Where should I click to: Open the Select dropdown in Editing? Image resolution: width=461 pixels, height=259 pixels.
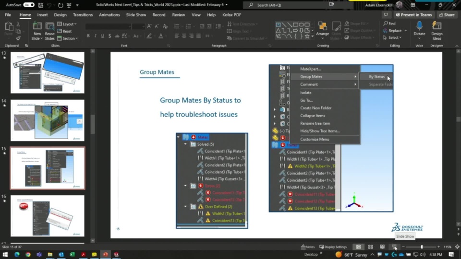[x=392, y=37]
